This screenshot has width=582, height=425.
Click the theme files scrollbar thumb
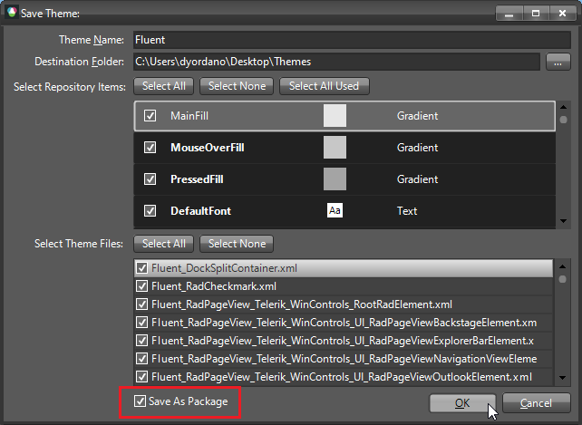pyautogui.click(x=563, y=279)
